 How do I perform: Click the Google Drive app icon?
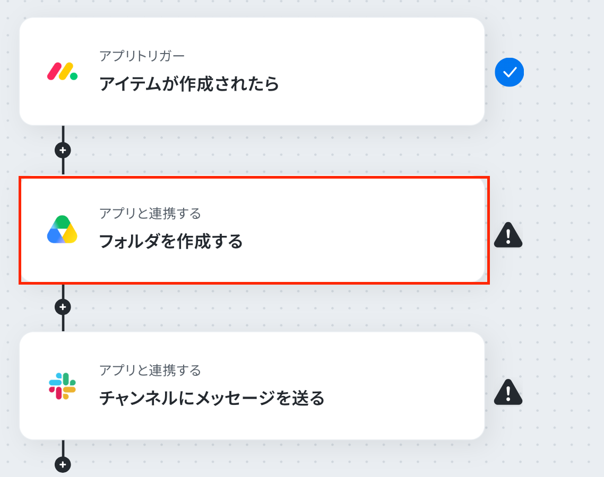[62, 229]
